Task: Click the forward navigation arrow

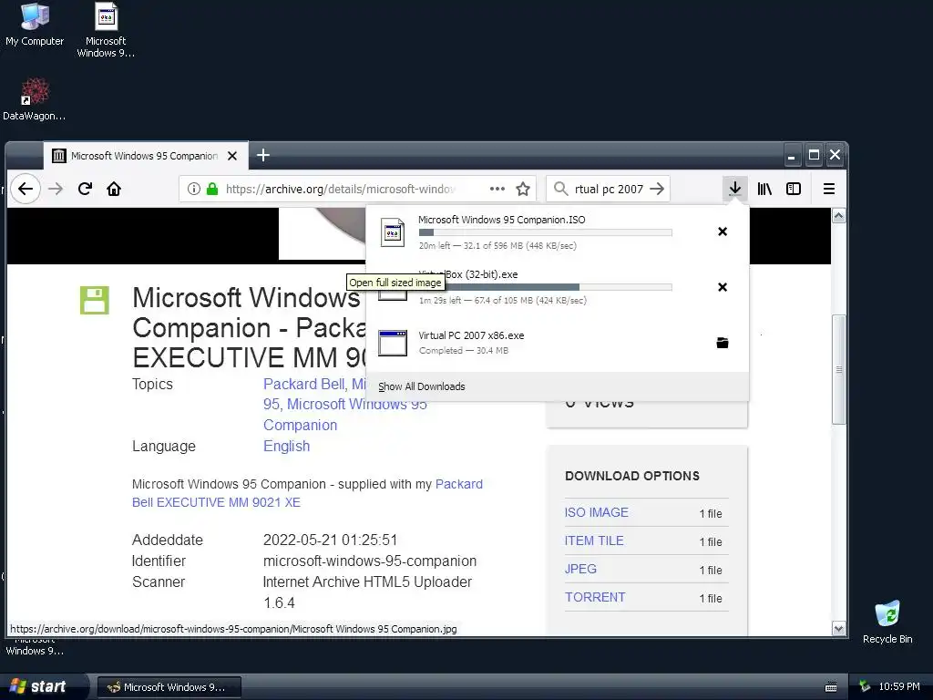Action: pos(56,189)
